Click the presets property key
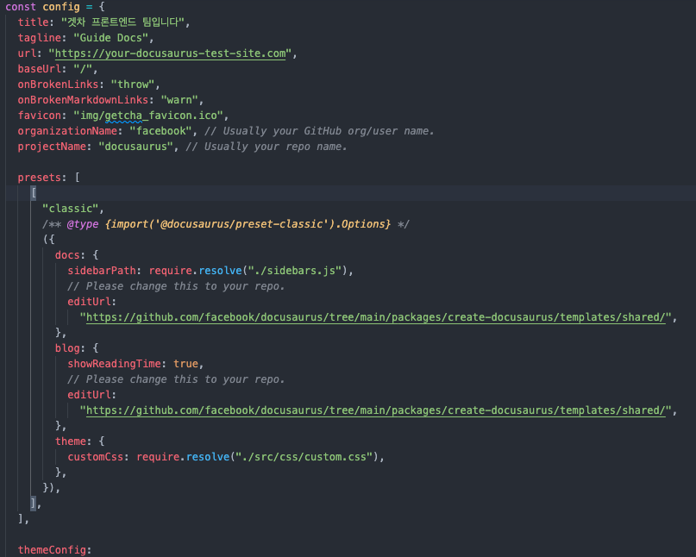Image resolution: width=696 pixels, height=557 pixels. click(x=40, y=178)
